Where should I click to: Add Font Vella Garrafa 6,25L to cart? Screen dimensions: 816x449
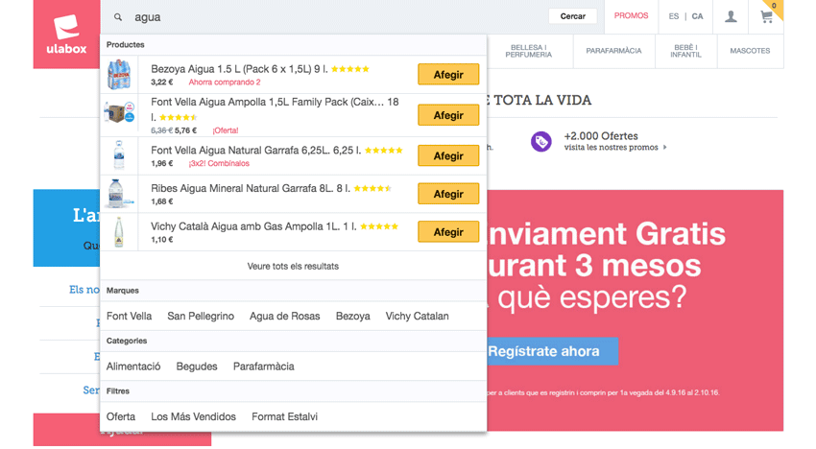tap(448, 155)
